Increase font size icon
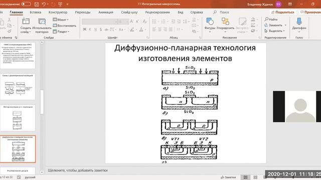321x180 pixels. pyautogui.click(x=131, y=21)
